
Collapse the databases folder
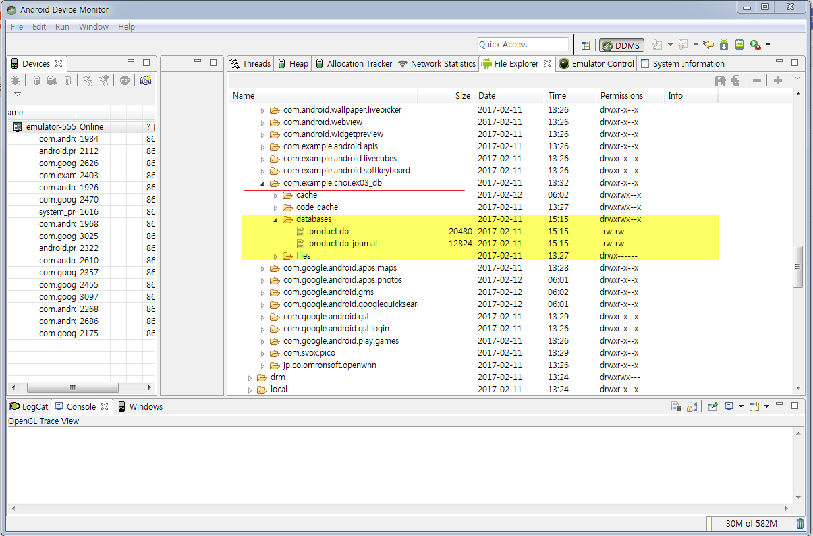pyautogui.click(x=275, y=219)
